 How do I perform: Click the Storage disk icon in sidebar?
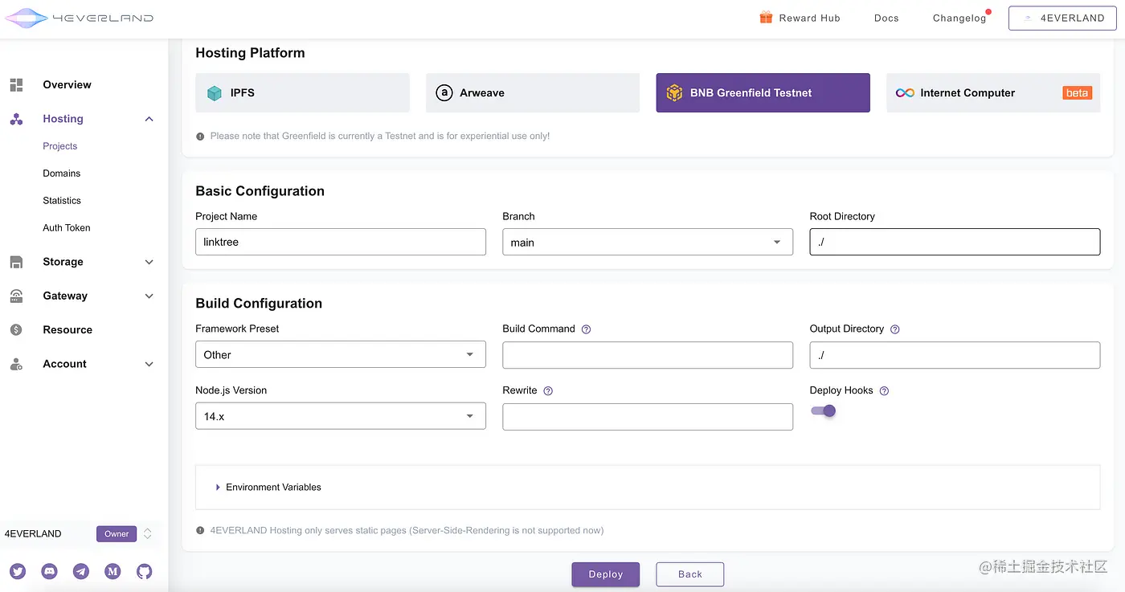16,262
